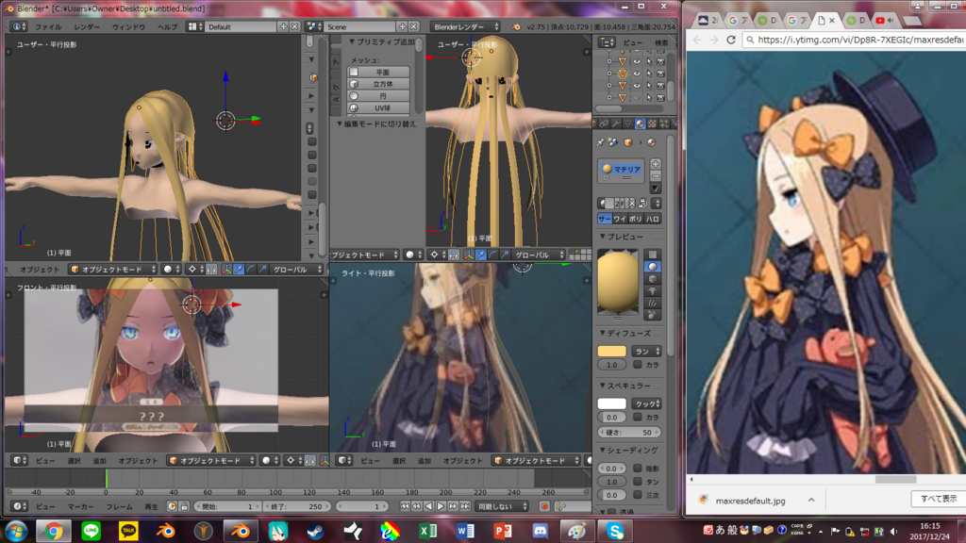Image resolution: width=966 pixels, height=543 pixels.
Task: Open the Default screen layout selector
Action: pyautogui.click(x=242, y=27)
